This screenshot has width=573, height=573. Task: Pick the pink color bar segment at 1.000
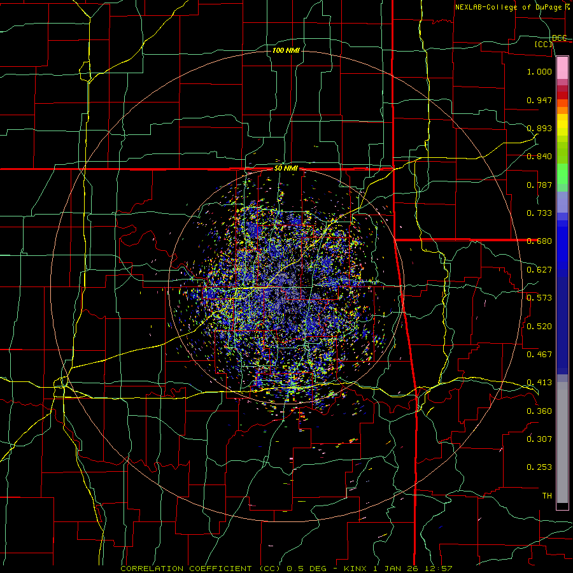(562, 67)
